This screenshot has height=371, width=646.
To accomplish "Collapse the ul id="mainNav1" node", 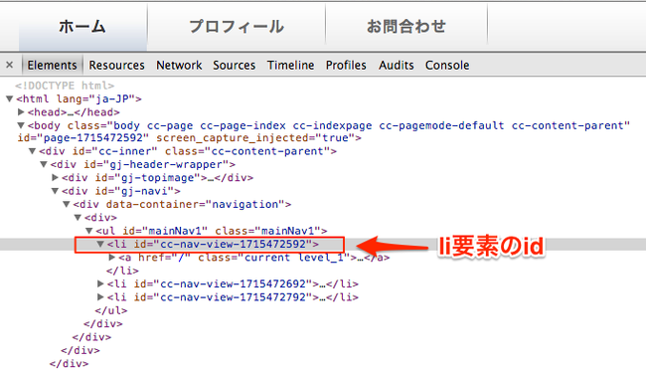I will pyautogui.click(x=89, y=231).
